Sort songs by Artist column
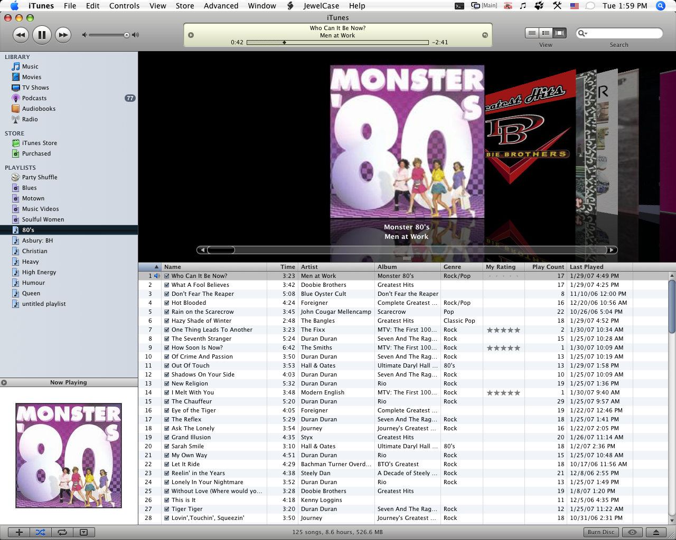 (x=336, y=267)
